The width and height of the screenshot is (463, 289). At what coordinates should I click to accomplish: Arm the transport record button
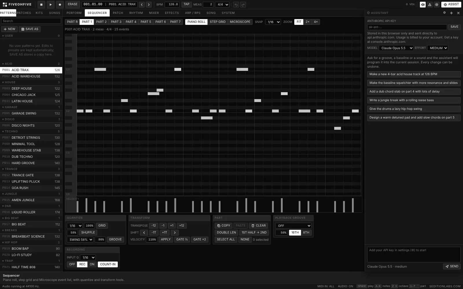pyautogui.click(x=60, y=4)
